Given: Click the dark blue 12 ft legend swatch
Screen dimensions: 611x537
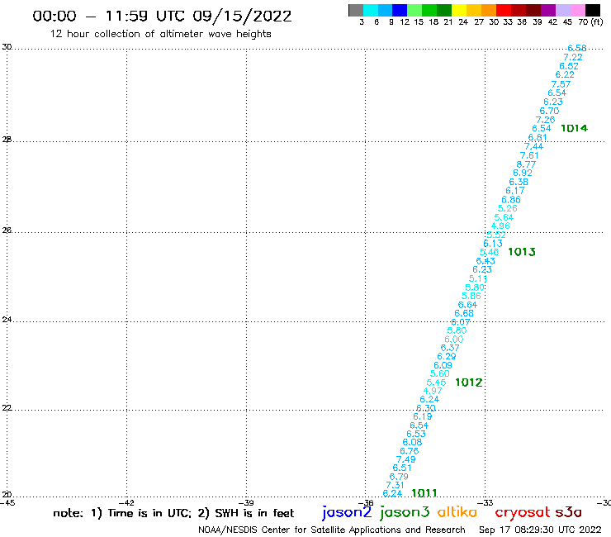Looking at the screenshot, I should (400, 10).
